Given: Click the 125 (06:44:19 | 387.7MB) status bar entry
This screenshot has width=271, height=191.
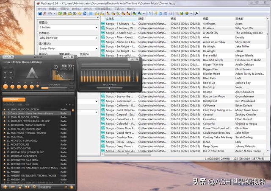Looking at the screenshot, I should click(x=249, y=159).
